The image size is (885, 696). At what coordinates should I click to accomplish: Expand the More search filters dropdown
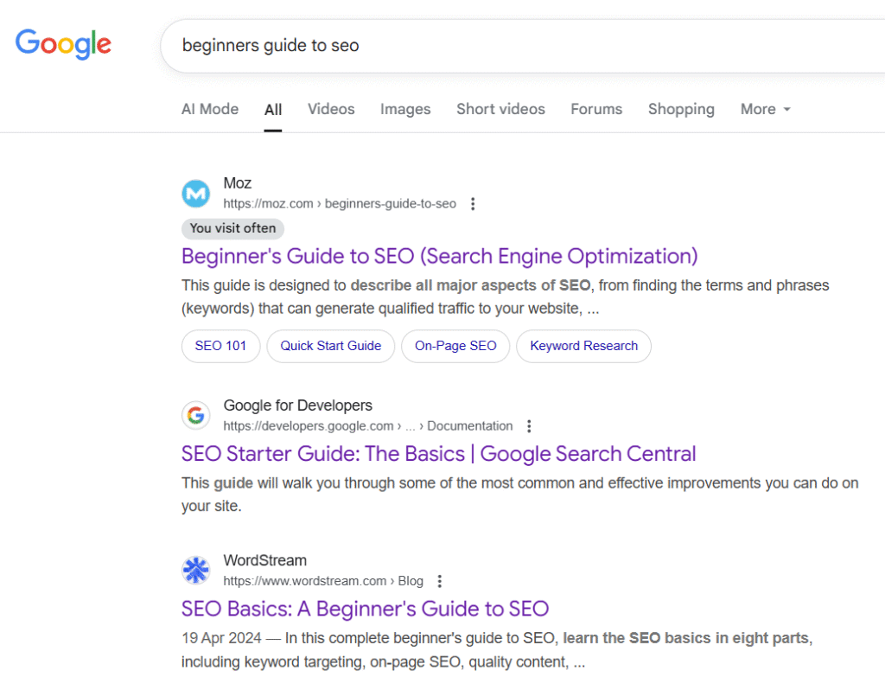765,109
